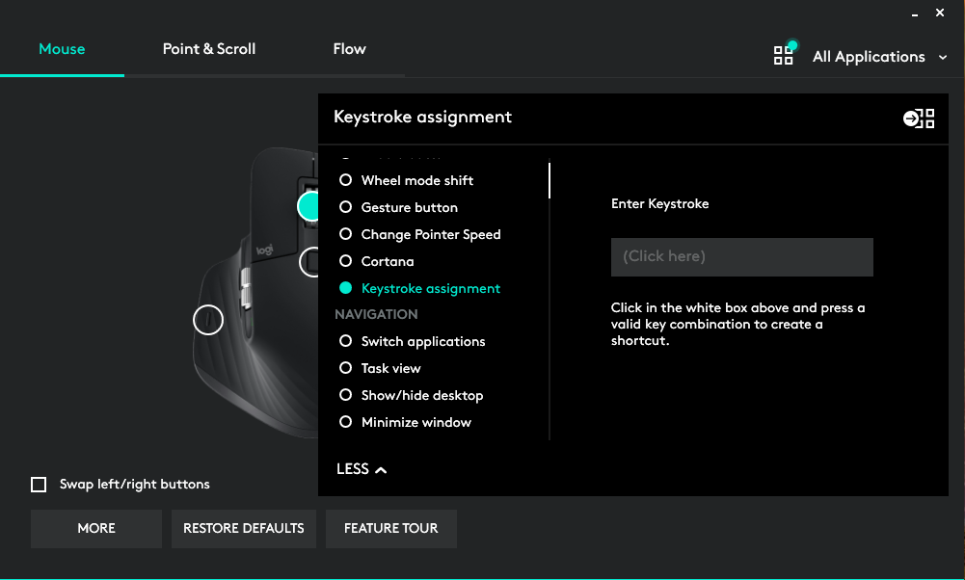Collapse the actions list via LESS chevron

362,469
